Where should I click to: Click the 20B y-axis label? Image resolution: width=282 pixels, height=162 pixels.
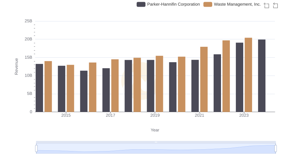pos(29,39)
